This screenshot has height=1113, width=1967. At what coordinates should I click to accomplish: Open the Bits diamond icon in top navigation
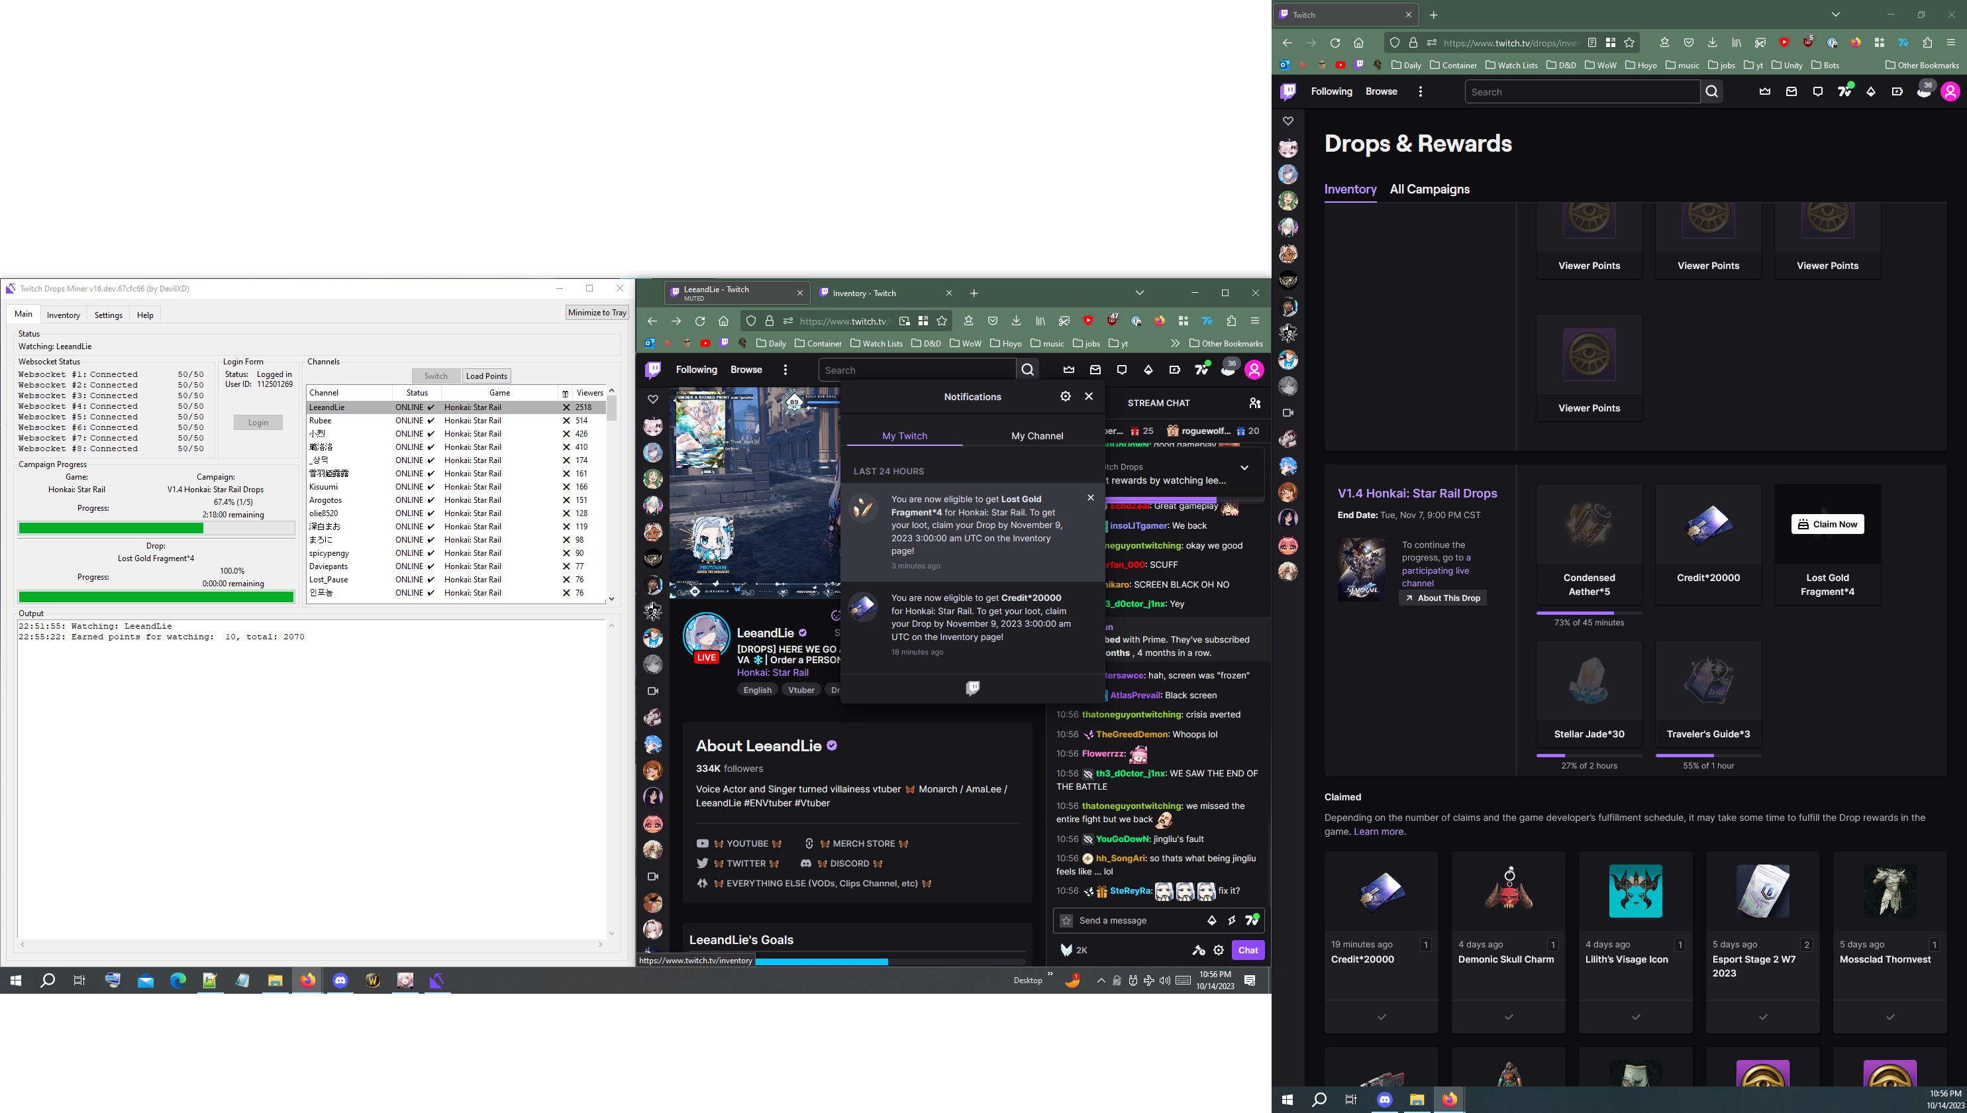[1871, 91]
